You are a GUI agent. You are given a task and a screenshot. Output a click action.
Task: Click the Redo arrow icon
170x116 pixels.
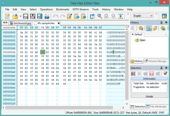[x=62, y=16]
